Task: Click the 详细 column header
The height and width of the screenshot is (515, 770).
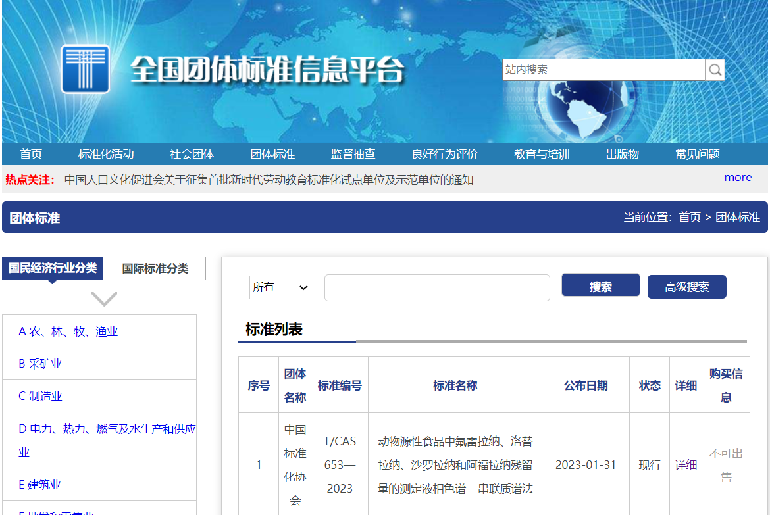Action: (x=686, y=385)
